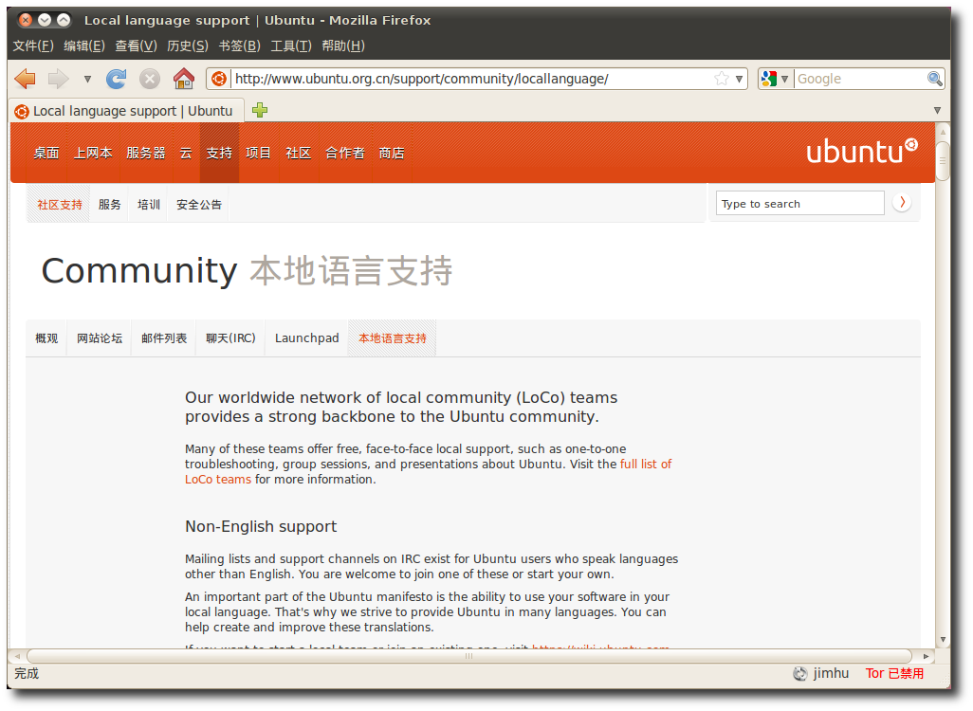Submit site search with arrow button
This screenshot has height=711, width=973.
click(902, 202)
